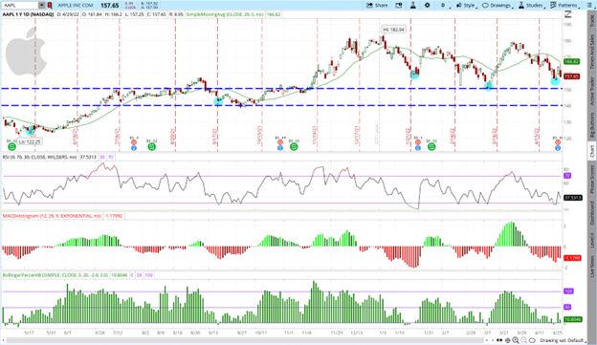The width and height of the screenshot is (597, 345).
Task: Open the Drawings menu
Action: coord(497,6)
